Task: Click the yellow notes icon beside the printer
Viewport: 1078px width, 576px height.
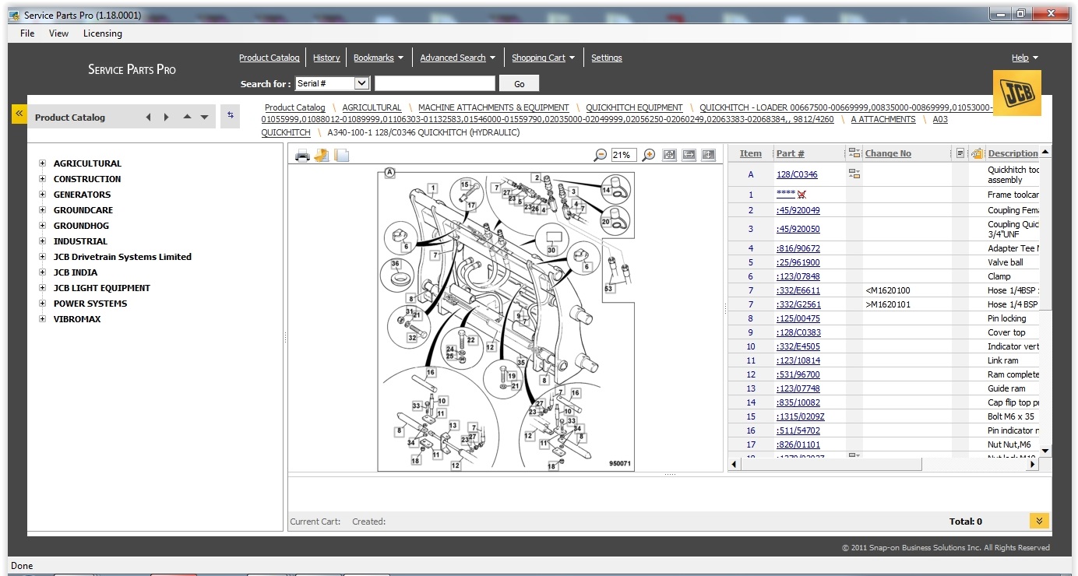Action: pyautogui.click(x=322, y=155)
